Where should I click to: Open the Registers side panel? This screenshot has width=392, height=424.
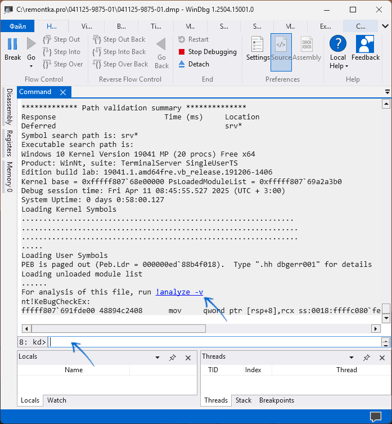click(x=9, y=144)
